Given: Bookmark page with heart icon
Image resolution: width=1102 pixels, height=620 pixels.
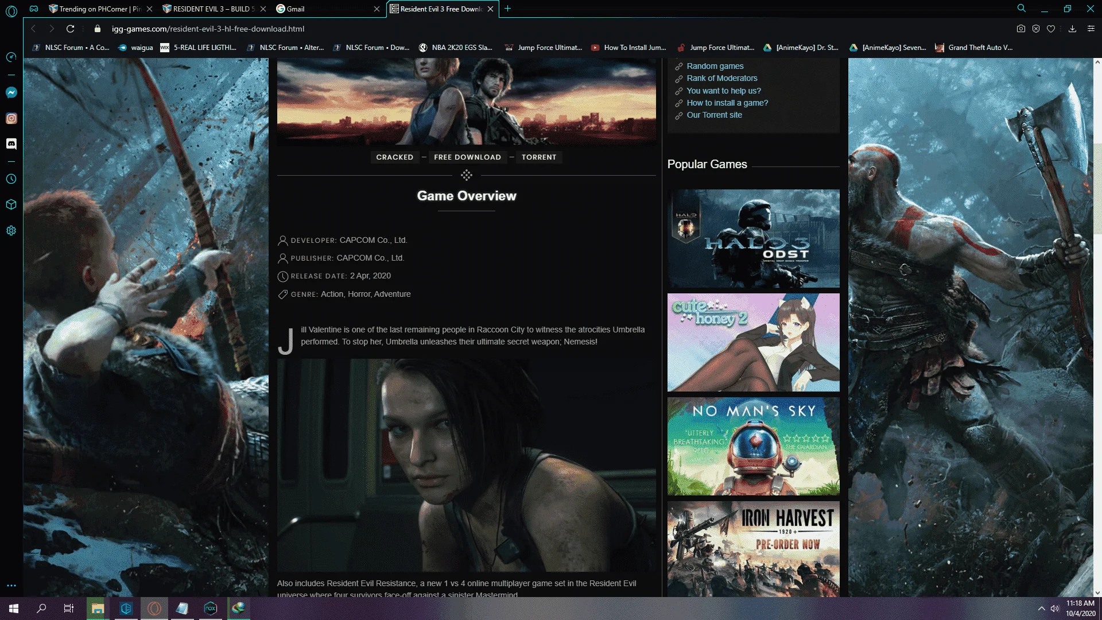Looking at the screenshot, I should click(1051, 29).
